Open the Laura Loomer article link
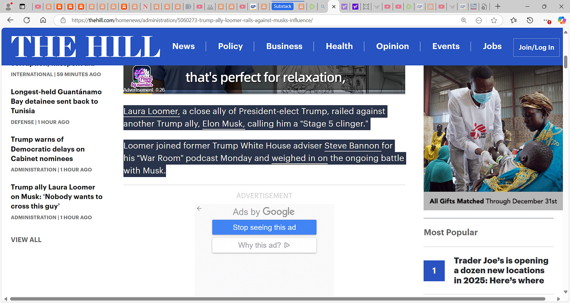This screenshot has height=303, width=570. (x=152, y=111)
